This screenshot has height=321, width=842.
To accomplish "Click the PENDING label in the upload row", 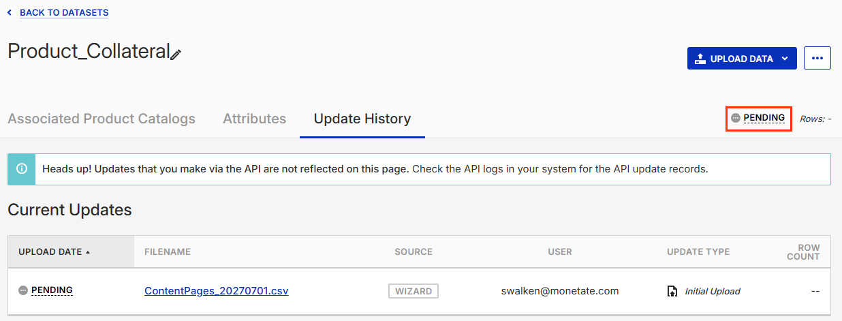I will (52, 290).
